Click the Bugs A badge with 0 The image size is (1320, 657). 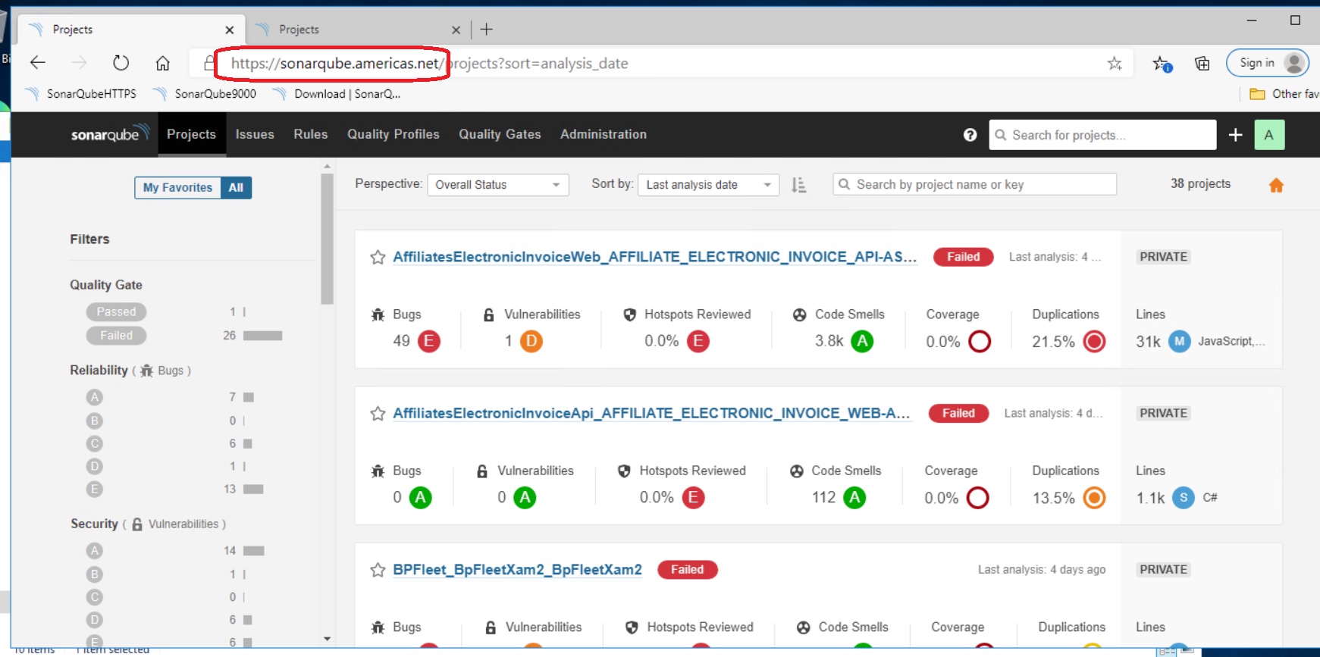pos(421,498)
